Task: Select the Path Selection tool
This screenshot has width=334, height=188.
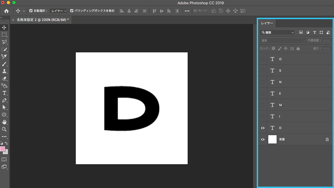Action: [4, 108]
